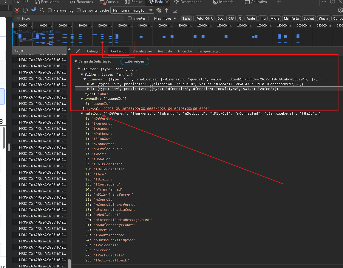The image size is (343, 268).
Task: Export HAR with download arrow icon
Action: (x=175, y=10)
